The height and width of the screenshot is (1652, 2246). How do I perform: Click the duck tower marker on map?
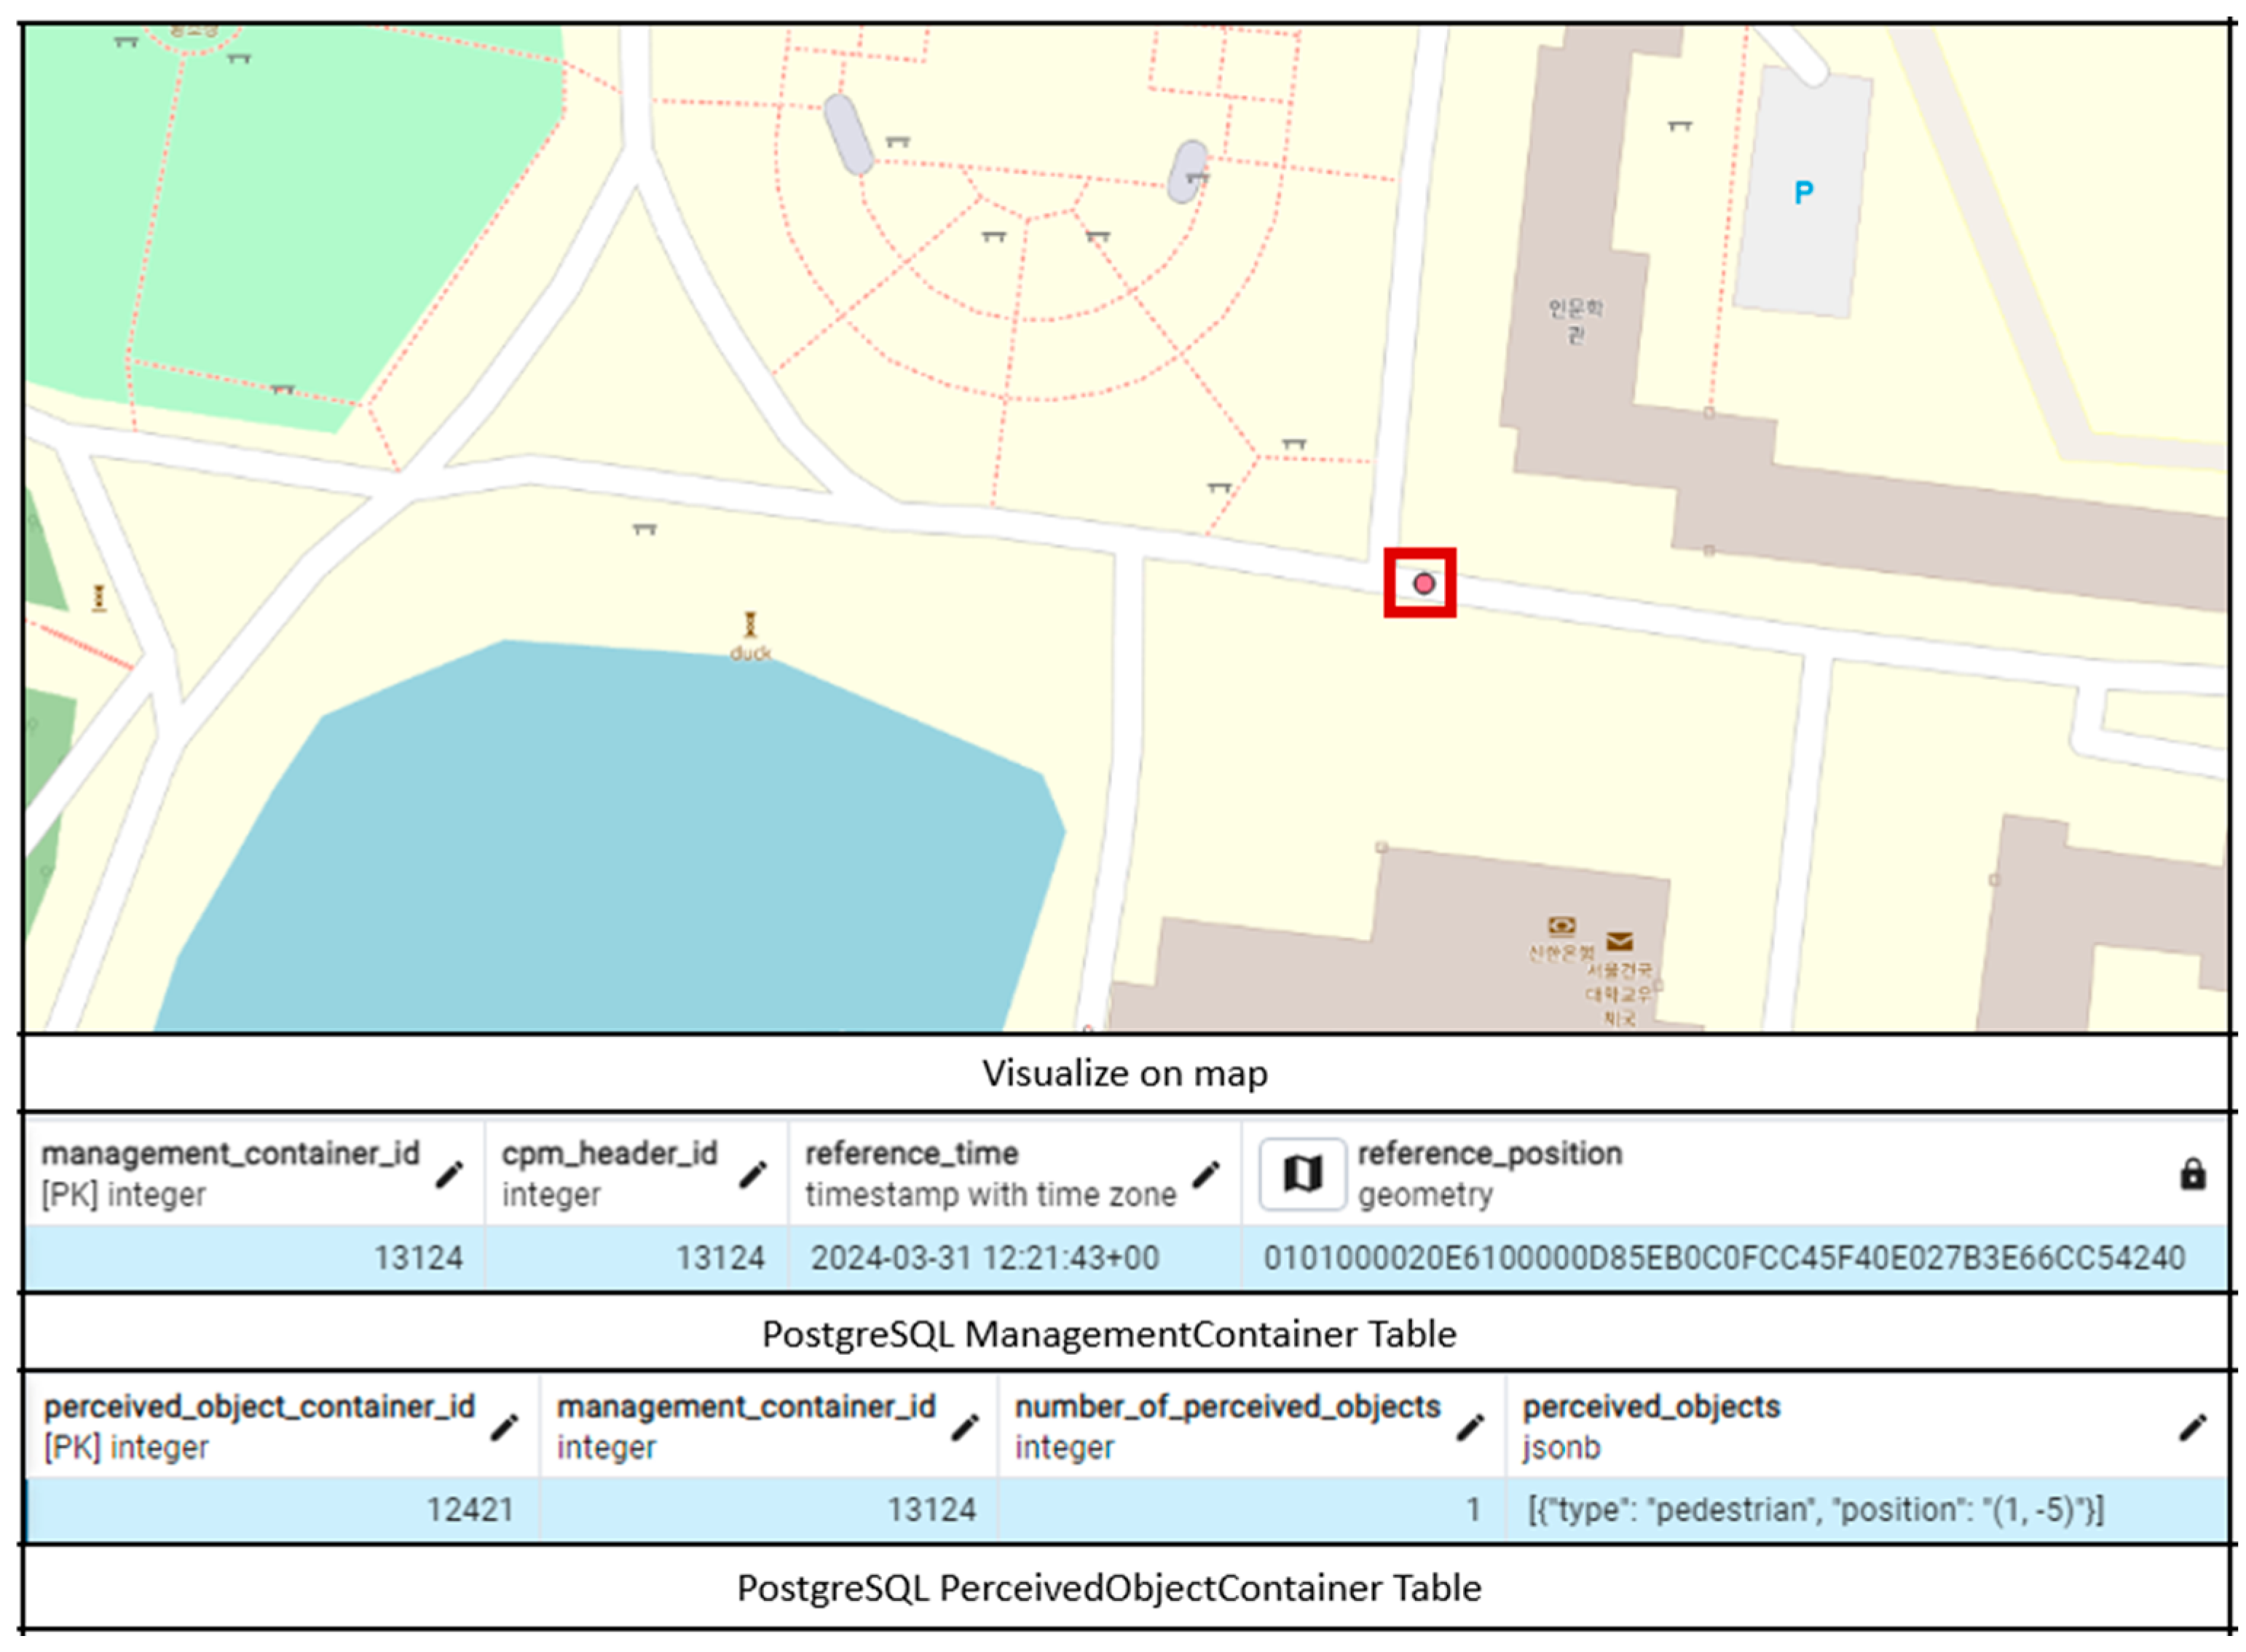point(750,625)
